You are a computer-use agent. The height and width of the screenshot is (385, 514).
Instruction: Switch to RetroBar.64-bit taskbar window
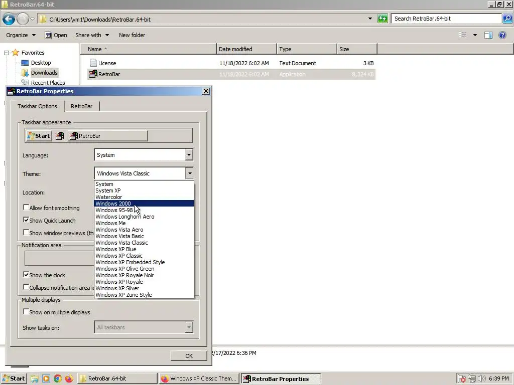pyautogui.click(x=117, y=378)
